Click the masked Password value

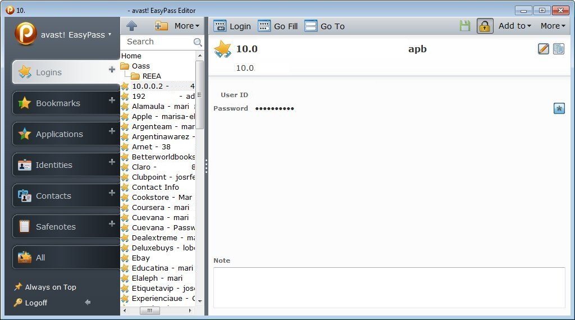(275, 108)
